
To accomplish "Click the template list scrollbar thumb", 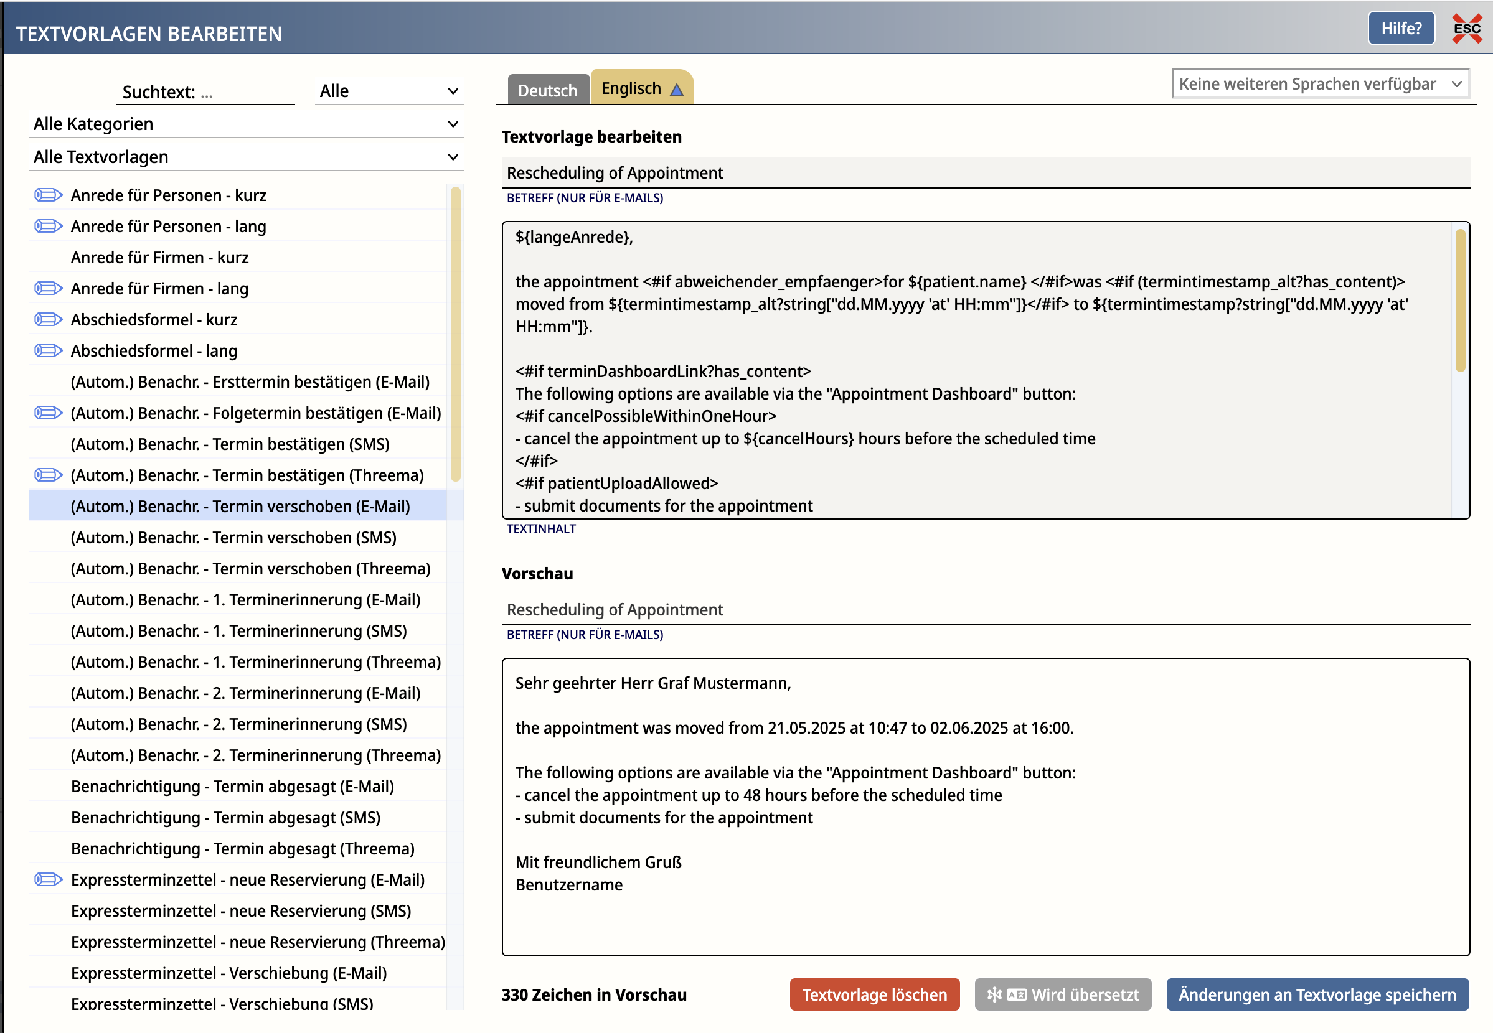I will 456,334.
